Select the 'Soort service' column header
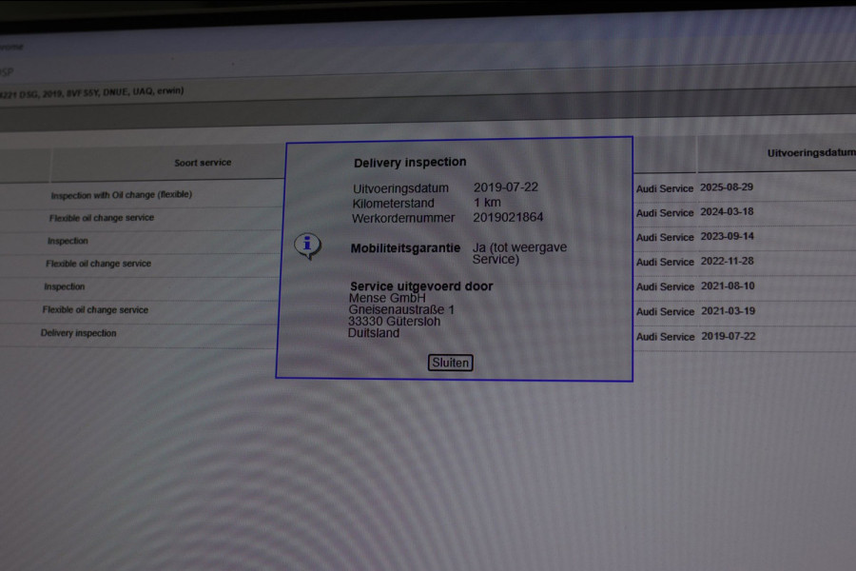 [203, 163]
